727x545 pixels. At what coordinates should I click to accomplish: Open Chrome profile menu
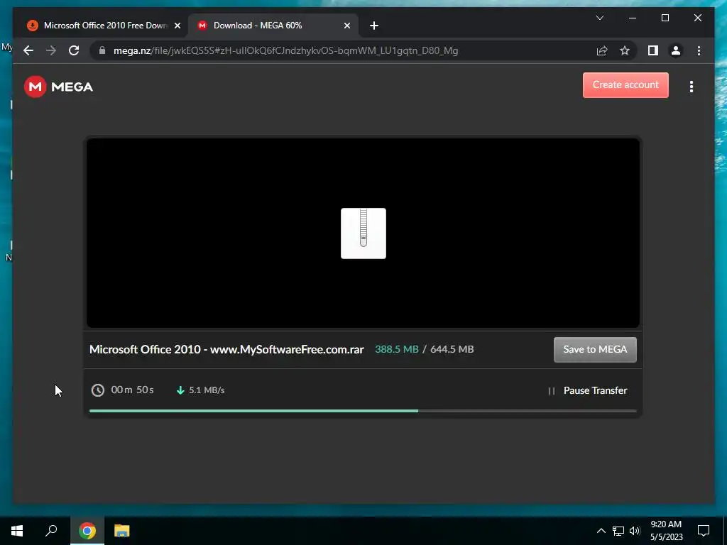point(676,50)
